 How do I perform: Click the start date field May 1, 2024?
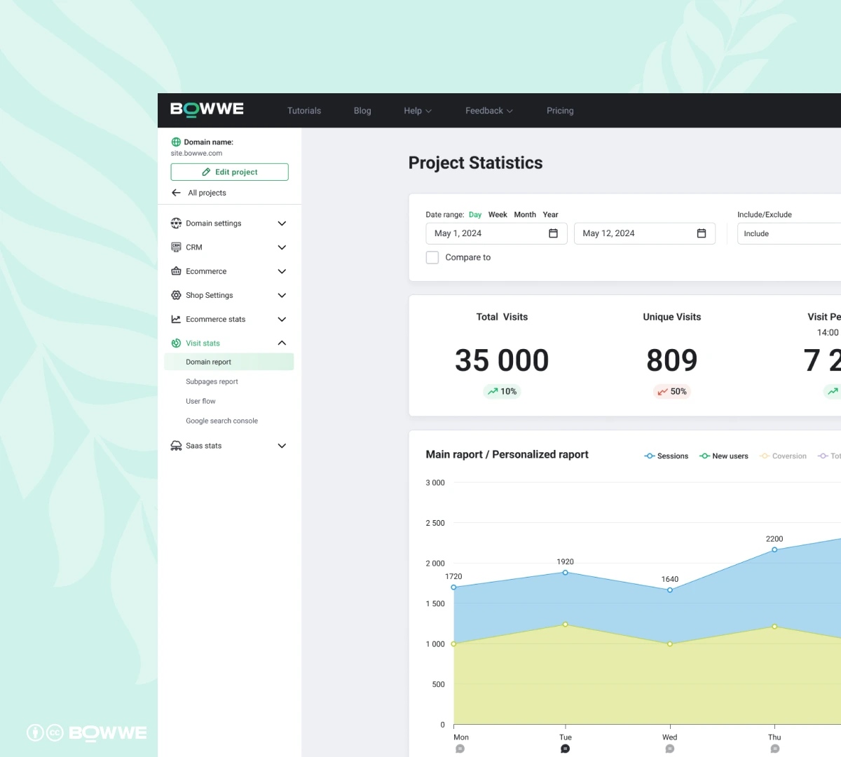pos(496,233)
